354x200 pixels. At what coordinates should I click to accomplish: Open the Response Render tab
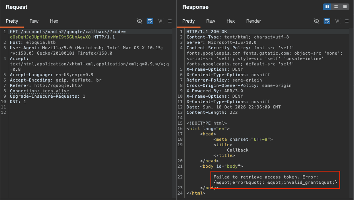pos(253,21)
